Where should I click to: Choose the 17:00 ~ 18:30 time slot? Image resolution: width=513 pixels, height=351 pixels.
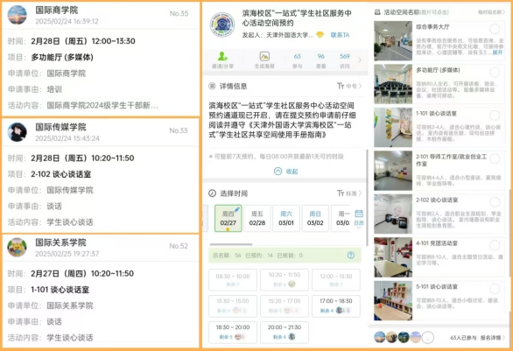[x=336, y=305]
